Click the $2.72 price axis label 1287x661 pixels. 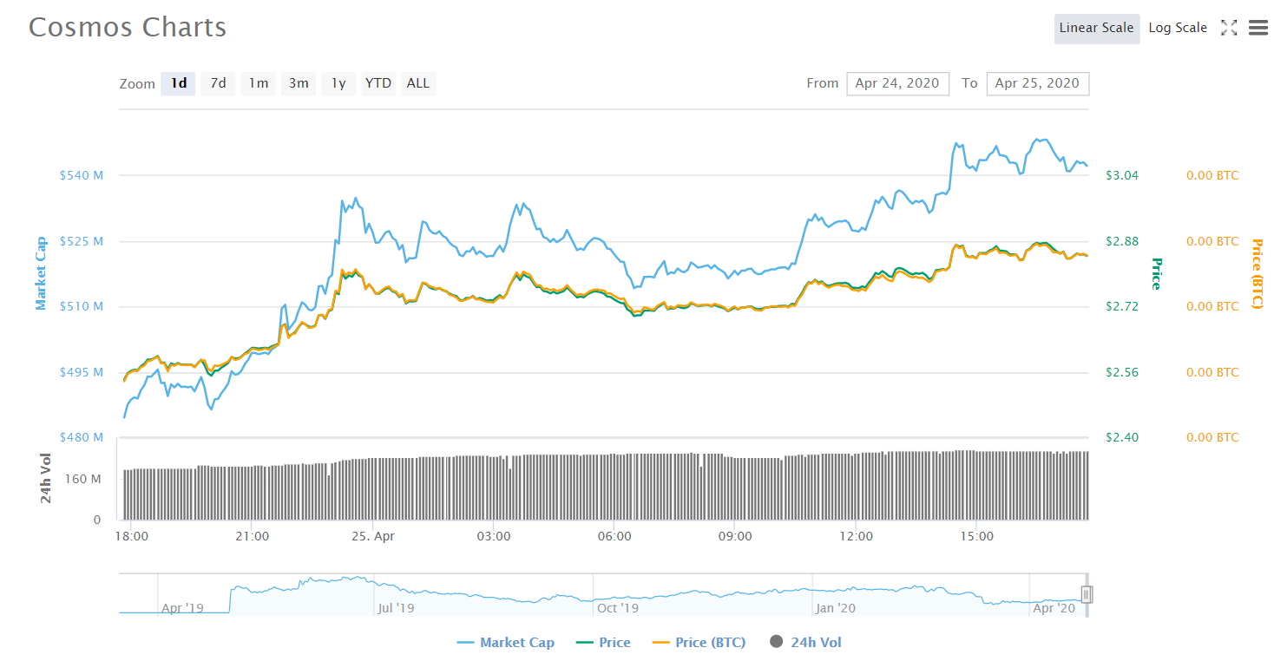(1122, 306)
